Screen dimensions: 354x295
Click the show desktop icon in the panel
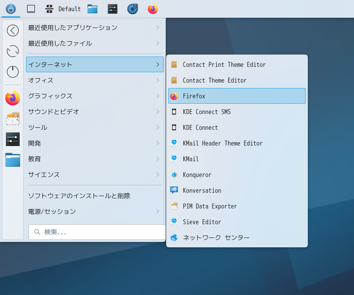(x=31, y=9)
